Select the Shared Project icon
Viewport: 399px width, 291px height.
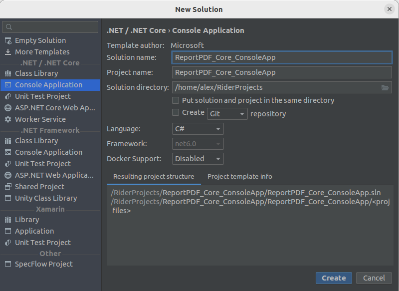pyautogui.click(x=8, y=187)
